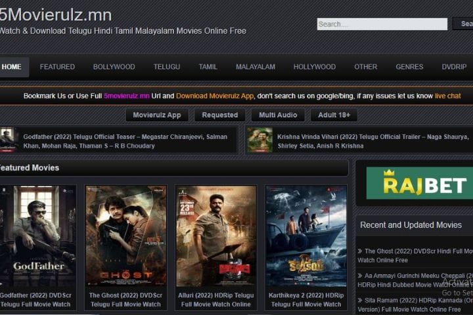Screen dimensions: 473x315
Task: Open the HOLLYWOOD menu item
Action: click(315, 67)
